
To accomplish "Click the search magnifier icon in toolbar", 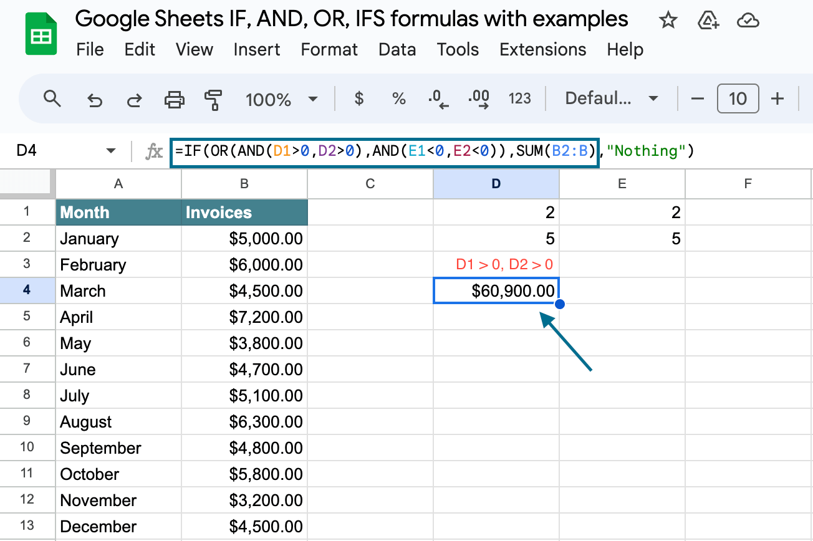I will point(52,98).
